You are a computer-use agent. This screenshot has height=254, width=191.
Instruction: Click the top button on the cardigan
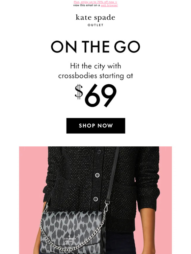[x=99, y=152]
